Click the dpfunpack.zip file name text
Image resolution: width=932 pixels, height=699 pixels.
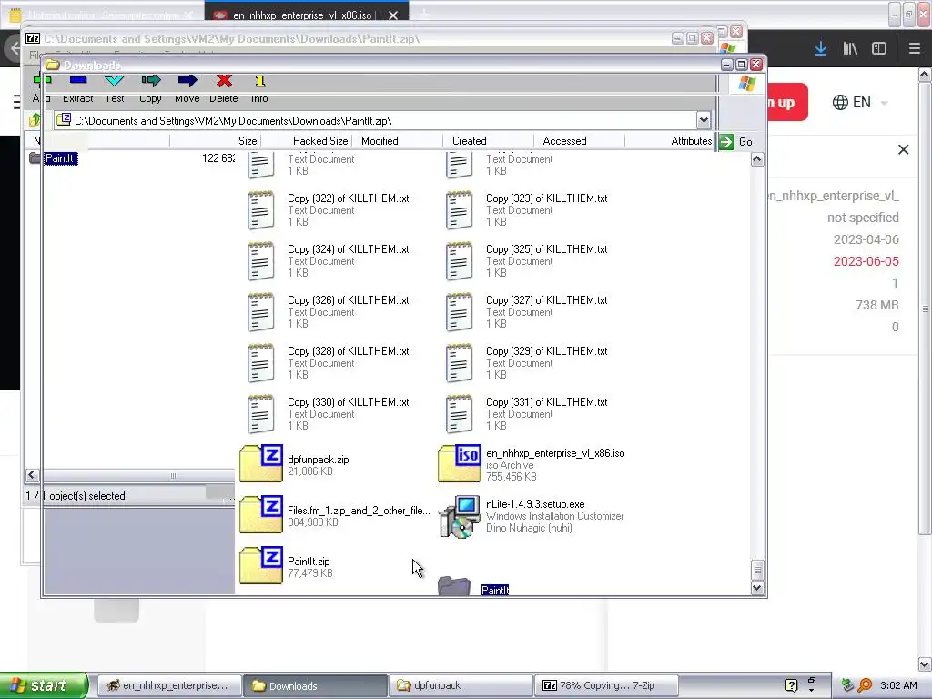[x=318, y=460]
